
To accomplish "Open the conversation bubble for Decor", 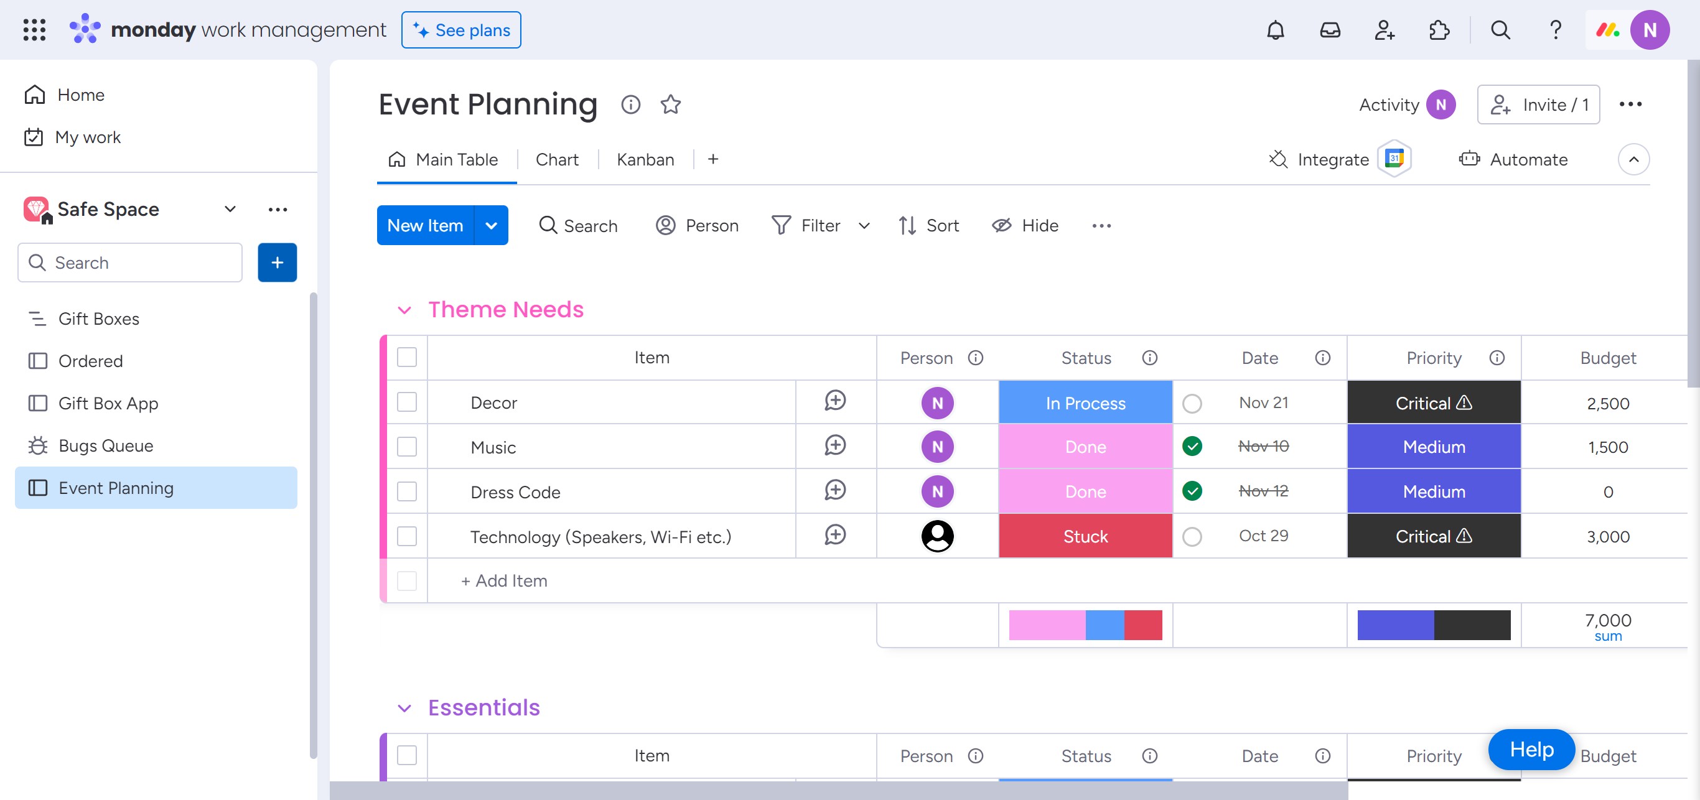I will tap(835, 401).
